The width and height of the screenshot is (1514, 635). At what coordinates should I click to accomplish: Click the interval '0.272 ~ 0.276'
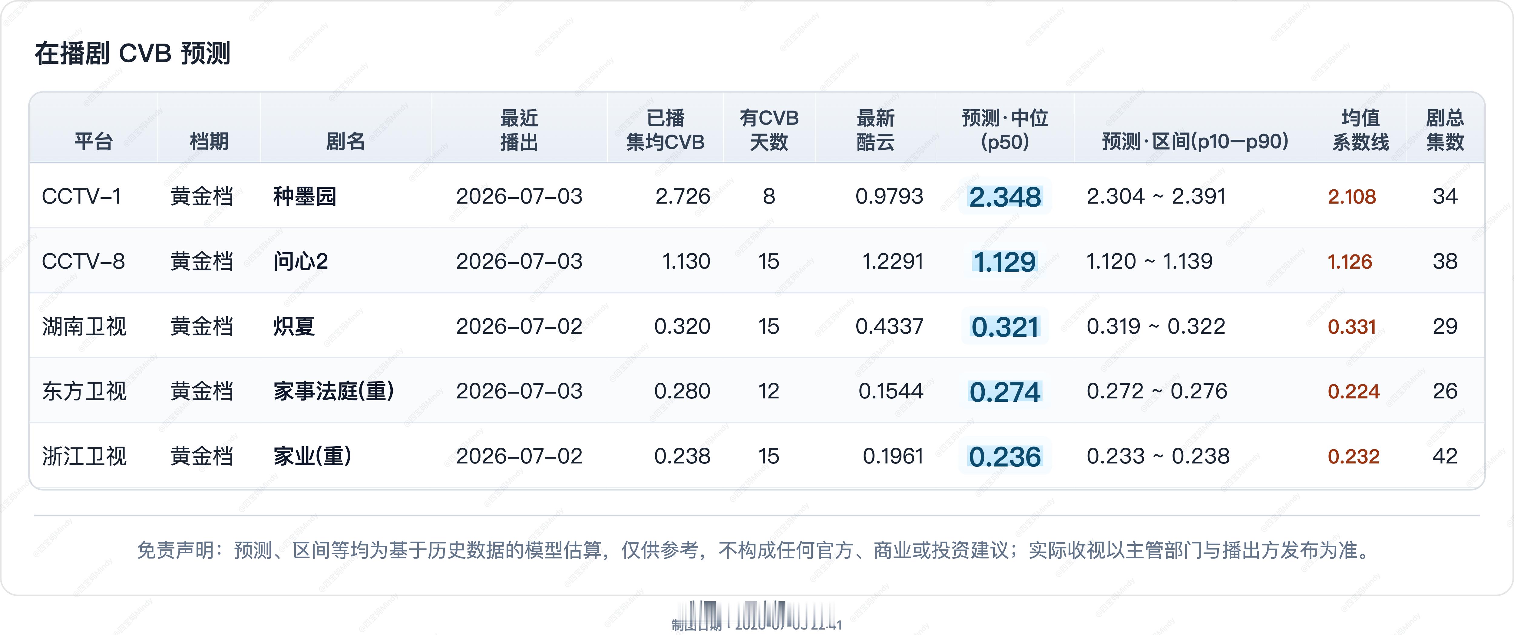pyautogui.click(x=1157, y=391)
